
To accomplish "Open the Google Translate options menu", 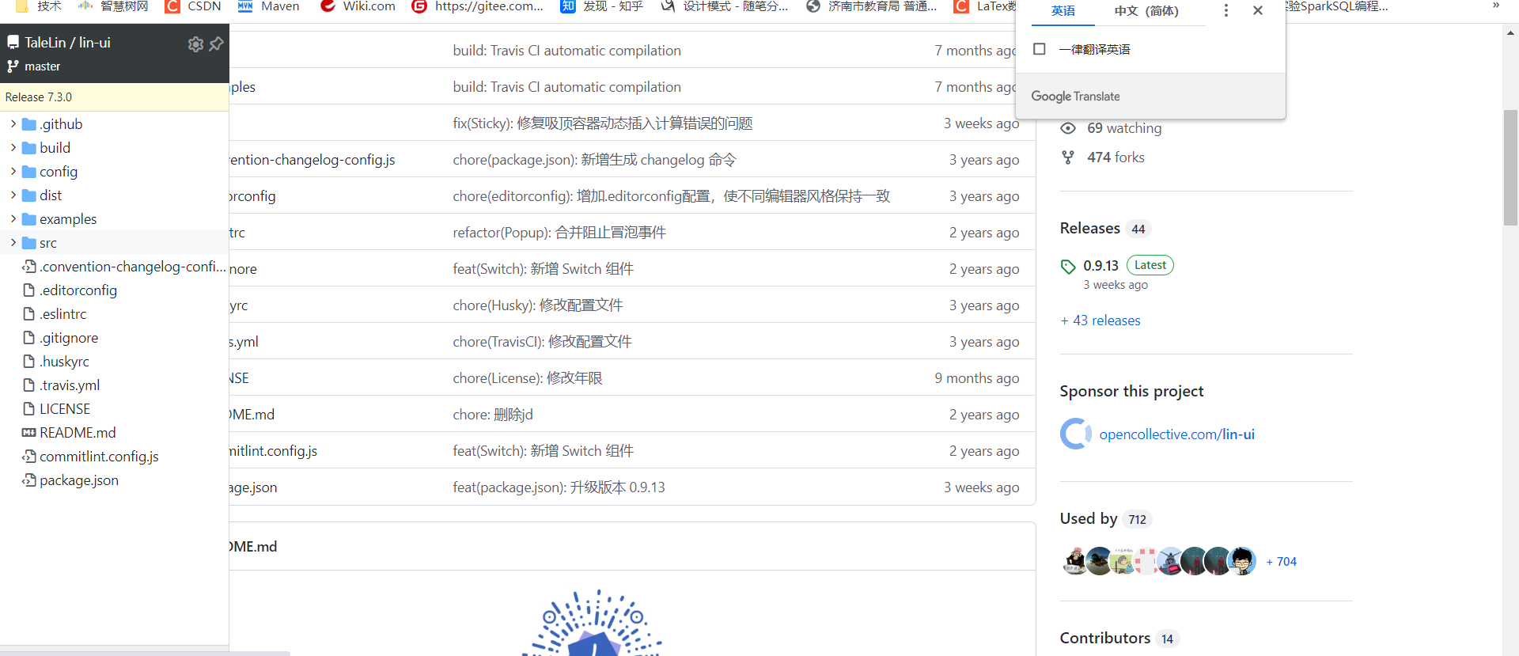I will click(1225, 10).
